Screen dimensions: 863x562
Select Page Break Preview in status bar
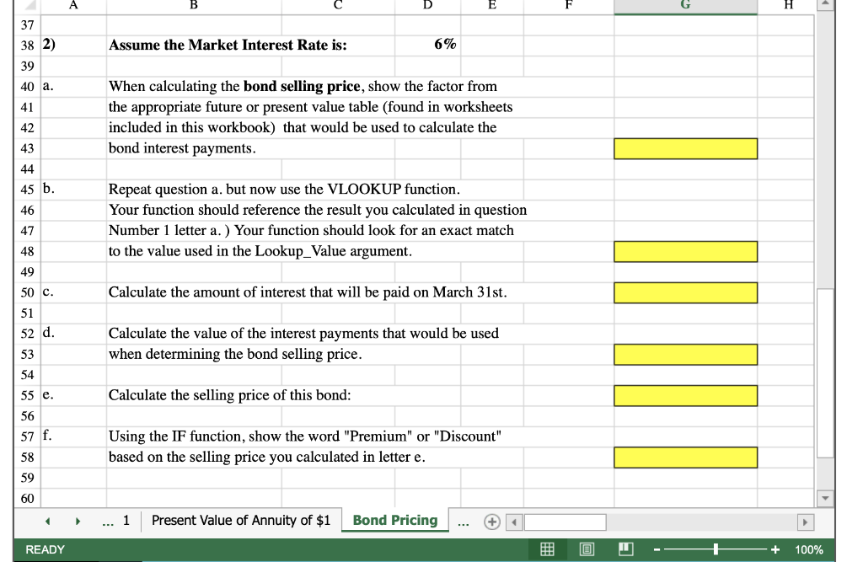point(624,549)
